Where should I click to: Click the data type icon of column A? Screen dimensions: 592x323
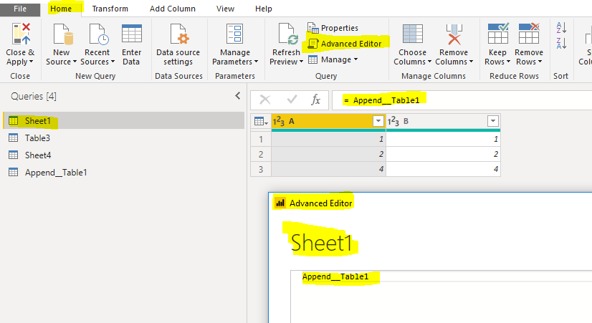click(x=279, y=121)
